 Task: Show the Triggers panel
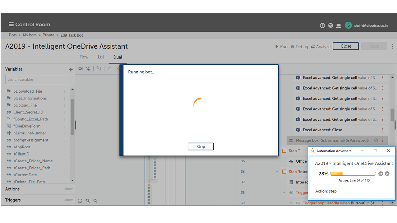coord(69,200)
